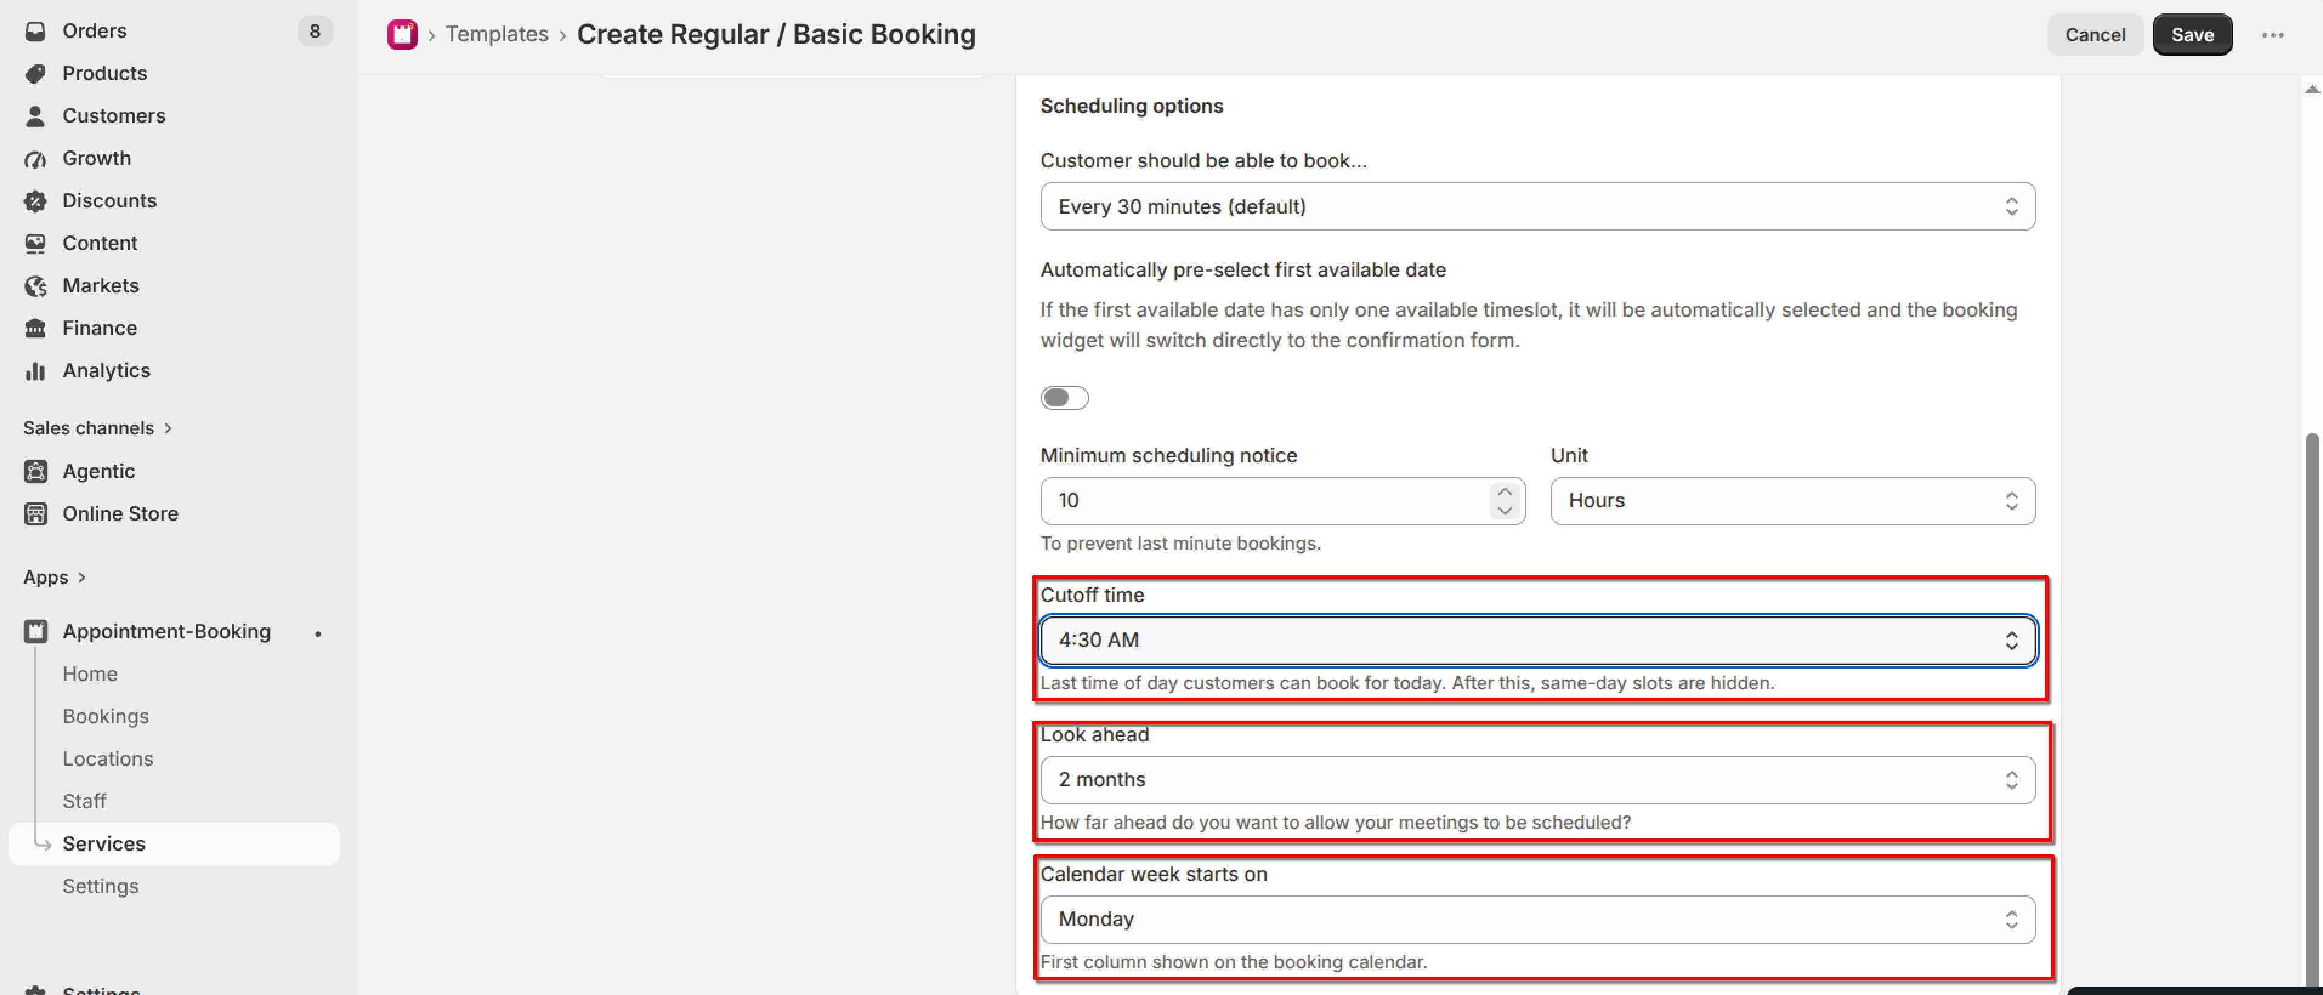The height and width of the screenshot is (995, 2323).
Task: Click the Orders inbox icon
Action: (35, 31)
